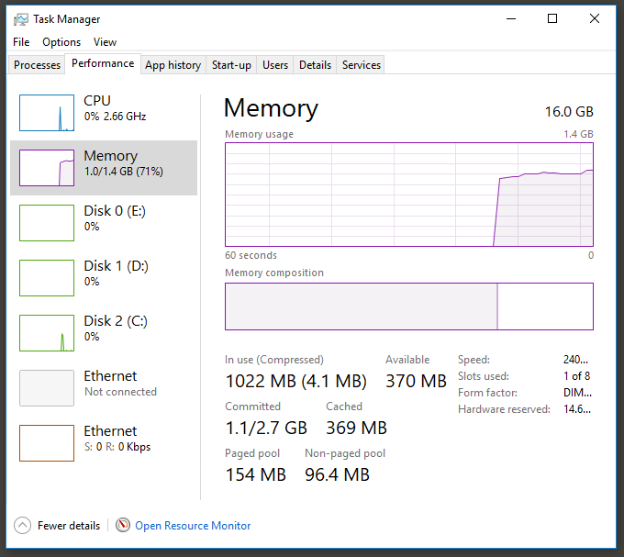Click the Disk 0 (E:) graph thumbnail
Screen dimensions: 624x557
click(47, 223)
